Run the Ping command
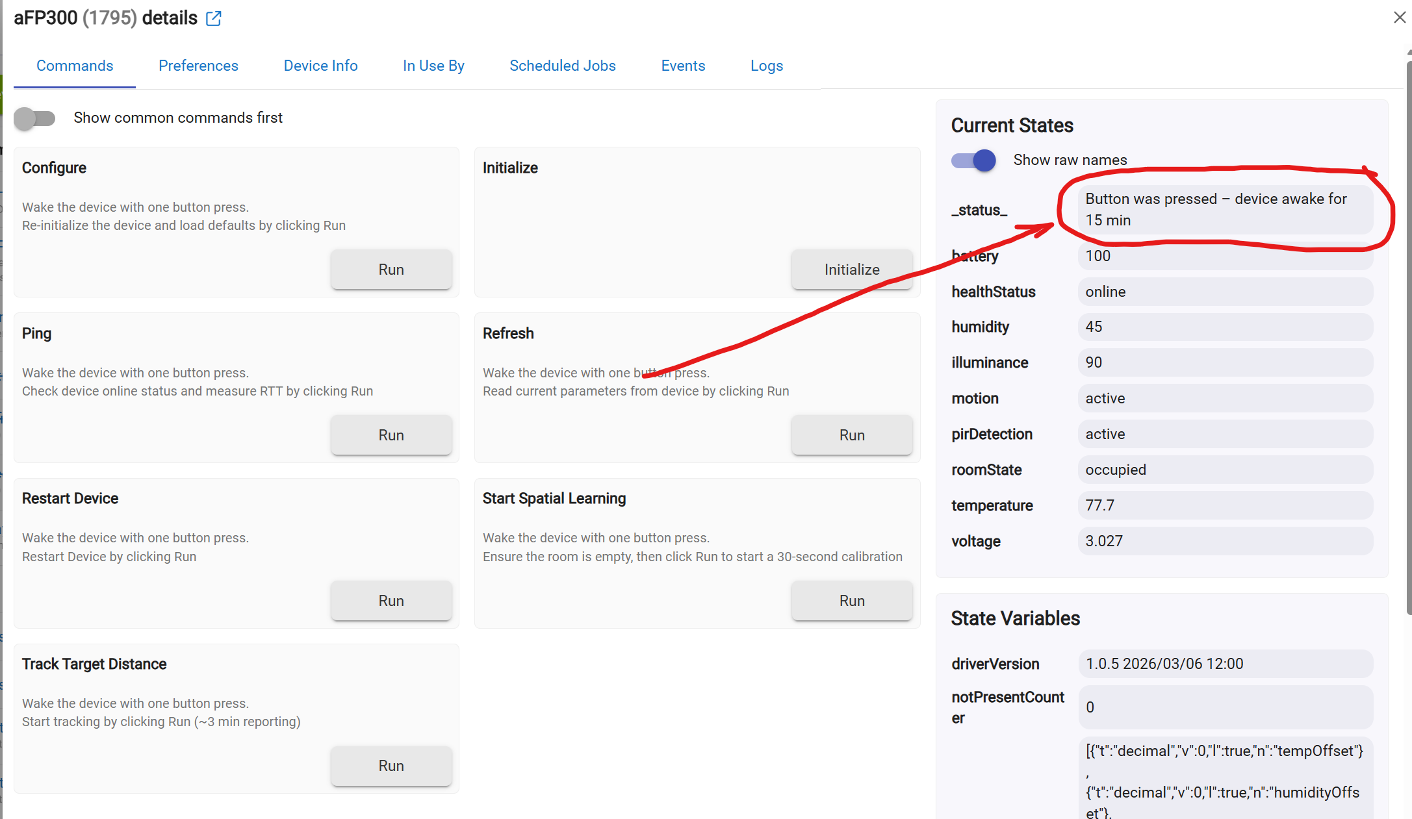This screenshot has width=1412, height=819. 391,435
